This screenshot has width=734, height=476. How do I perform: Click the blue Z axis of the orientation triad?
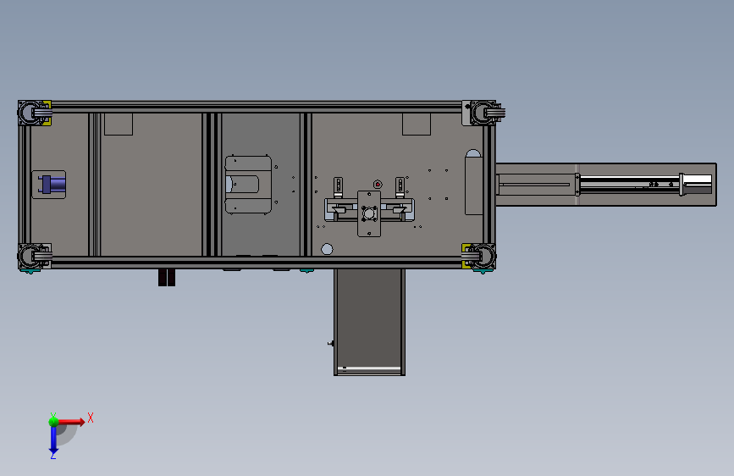pyautogui.click(x=53, y=440)
